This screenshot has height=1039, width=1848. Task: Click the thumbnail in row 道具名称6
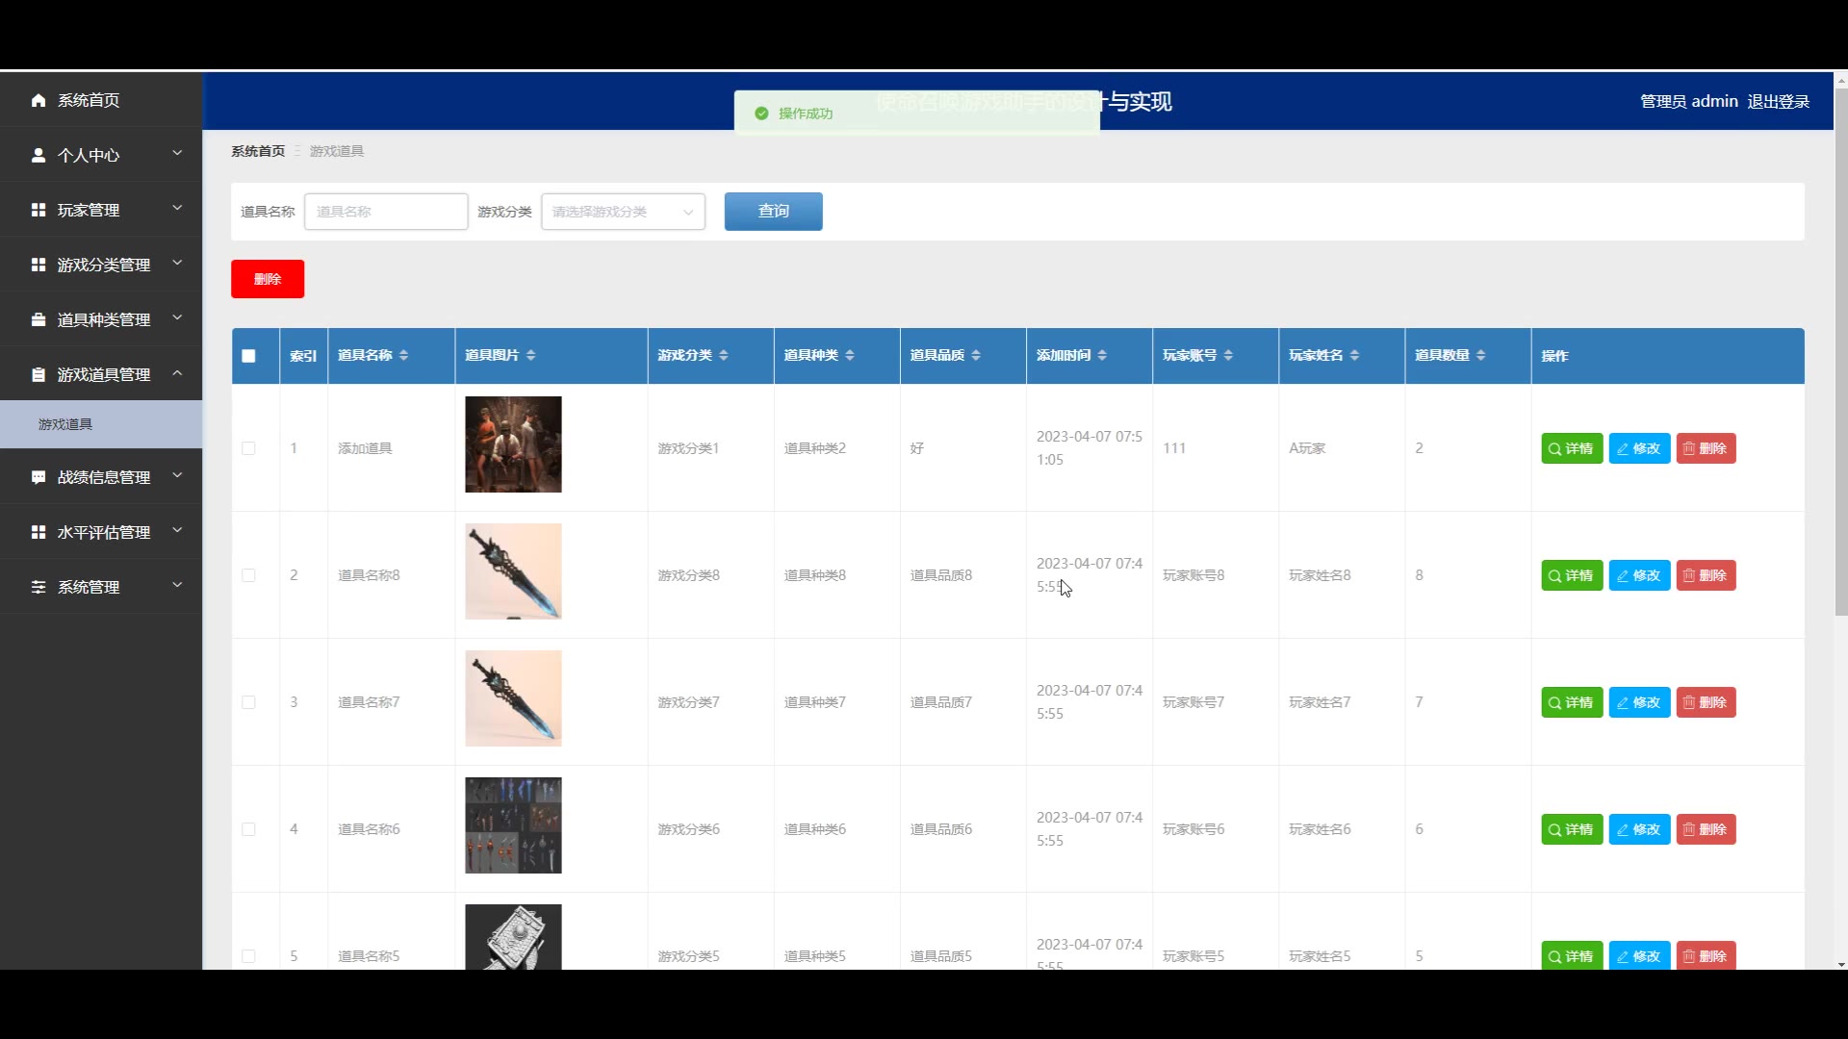point(513,825)
